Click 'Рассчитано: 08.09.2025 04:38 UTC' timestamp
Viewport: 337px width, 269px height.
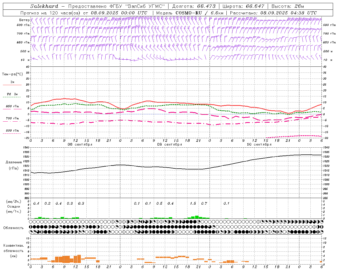tap(273, 13)
